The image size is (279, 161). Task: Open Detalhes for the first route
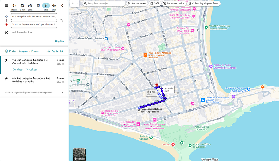coord(17,69)
